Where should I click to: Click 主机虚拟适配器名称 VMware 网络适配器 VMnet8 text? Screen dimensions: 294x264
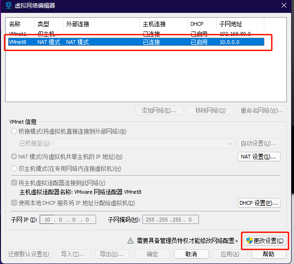80,192
